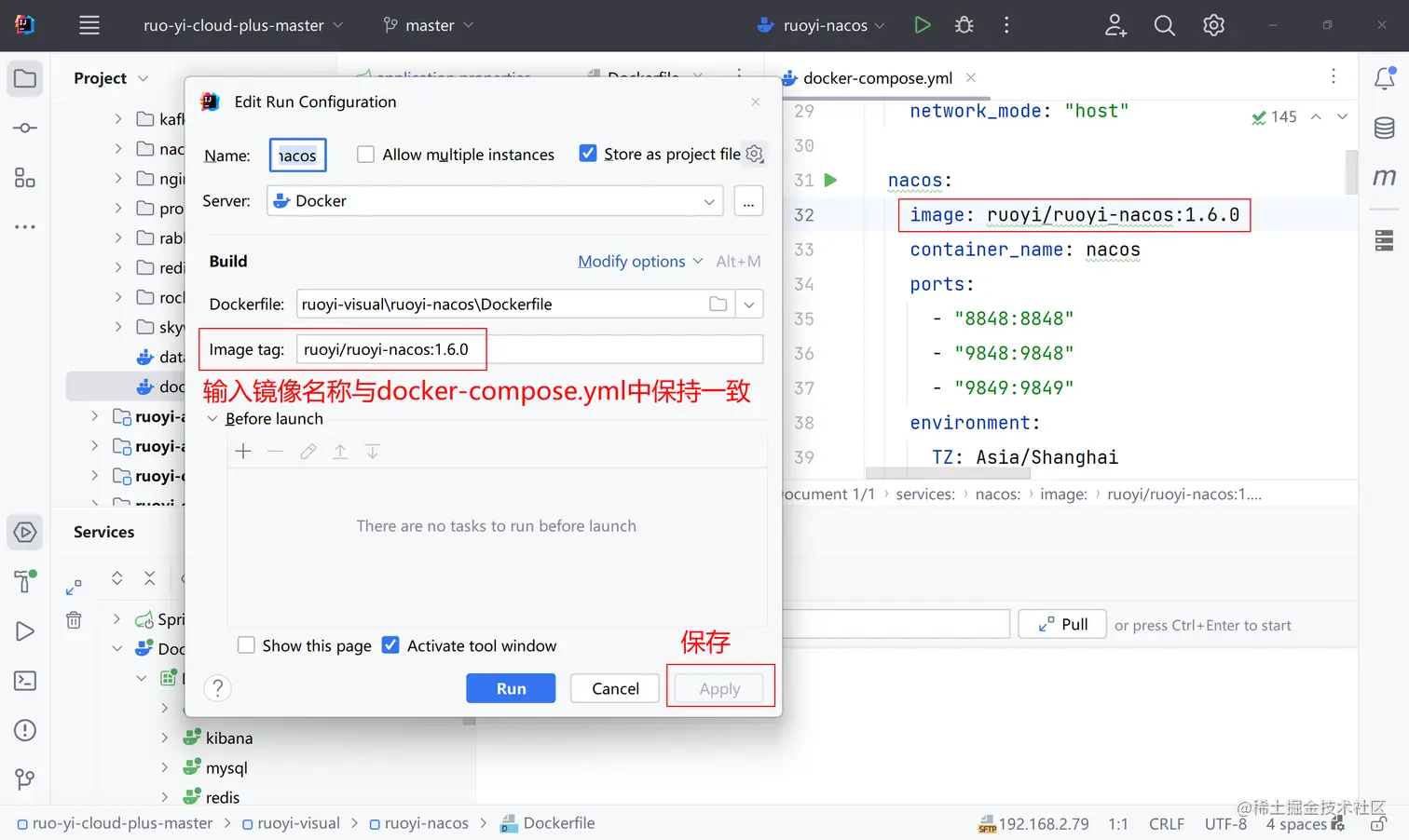Uncheck Activate tool window
The height and width of the screenshot is (840, 1409).
(x=391, y=645)
